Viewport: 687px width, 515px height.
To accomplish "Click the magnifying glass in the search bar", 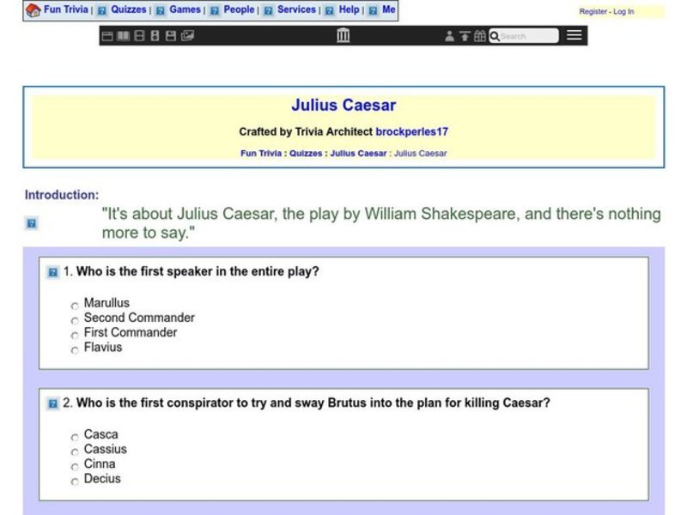I will (x=494, y=36).
